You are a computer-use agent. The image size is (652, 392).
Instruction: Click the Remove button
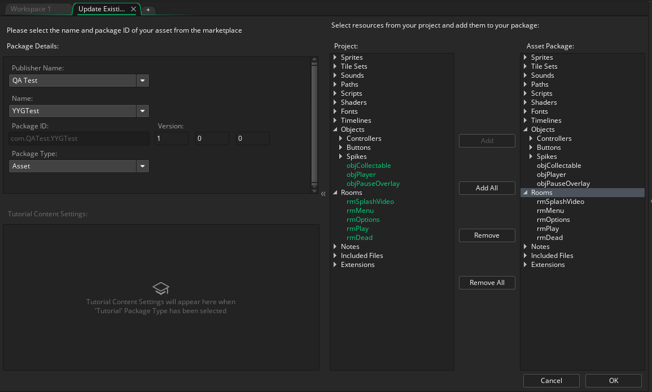pos(487,235)
